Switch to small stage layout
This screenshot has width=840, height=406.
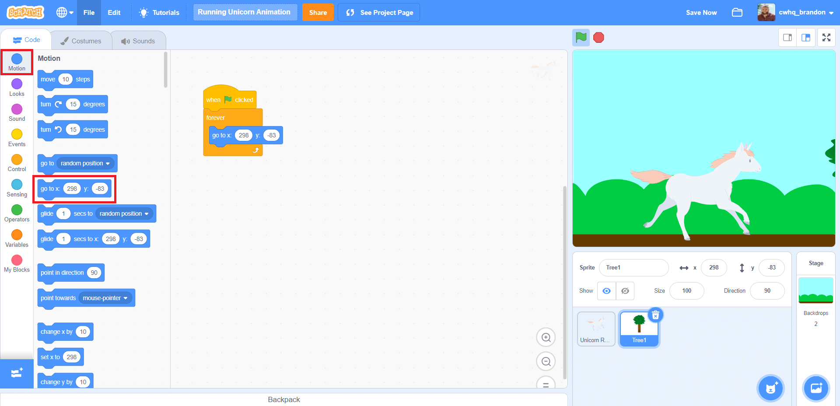tap(787, 38)
